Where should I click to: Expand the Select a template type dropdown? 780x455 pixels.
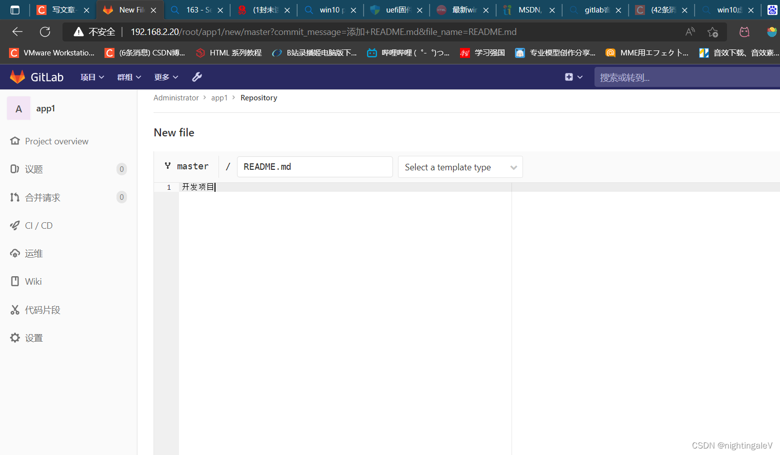[459, 167]
